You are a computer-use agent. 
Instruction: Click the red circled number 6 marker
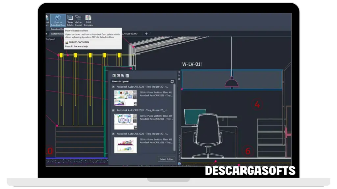pos(248,151)
